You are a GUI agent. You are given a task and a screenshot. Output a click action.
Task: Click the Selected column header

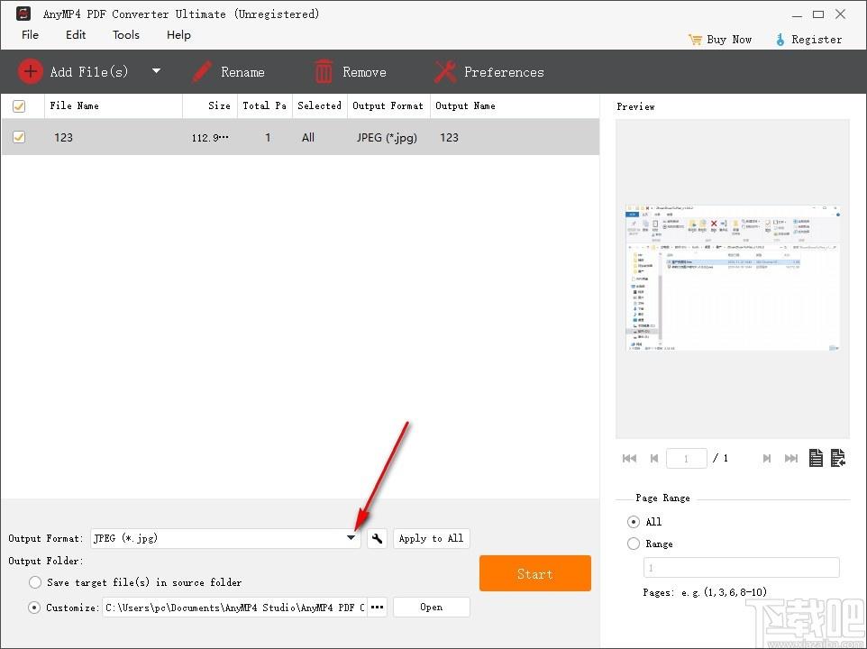tap(320, 105)
